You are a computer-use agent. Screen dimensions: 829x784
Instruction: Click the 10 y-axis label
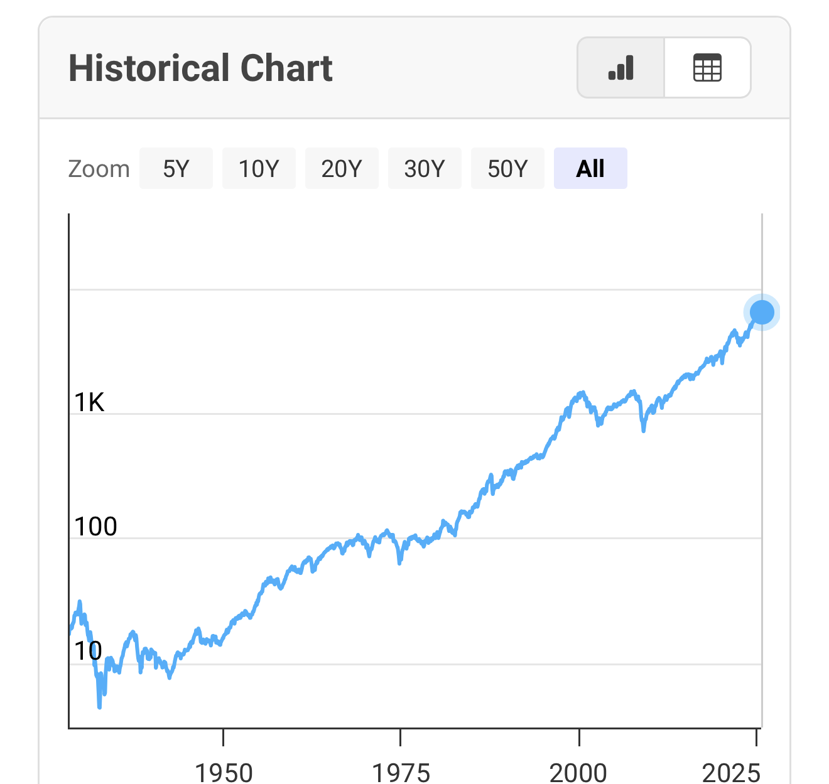[88, 651]
